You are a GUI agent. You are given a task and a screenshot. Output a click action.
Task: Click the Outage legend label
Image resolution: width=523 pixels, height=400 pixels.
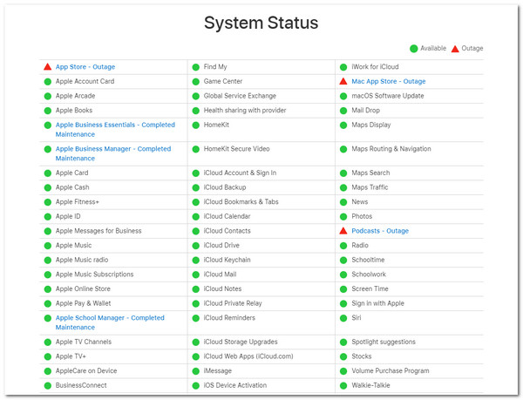coord(472,49)
